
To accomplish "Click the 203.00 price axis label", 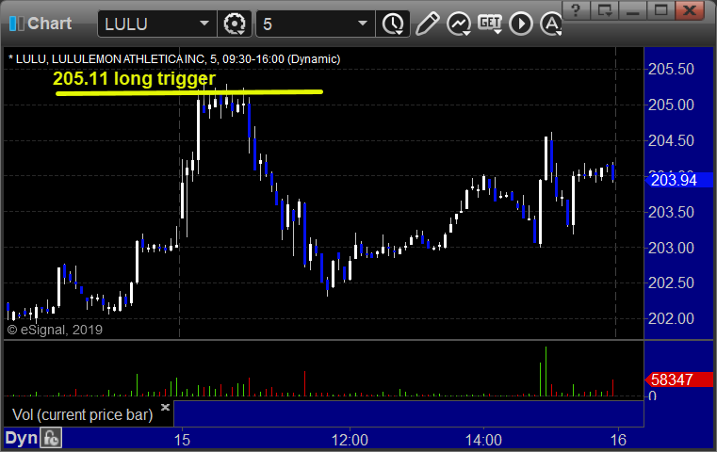I will tap(671, 248).
